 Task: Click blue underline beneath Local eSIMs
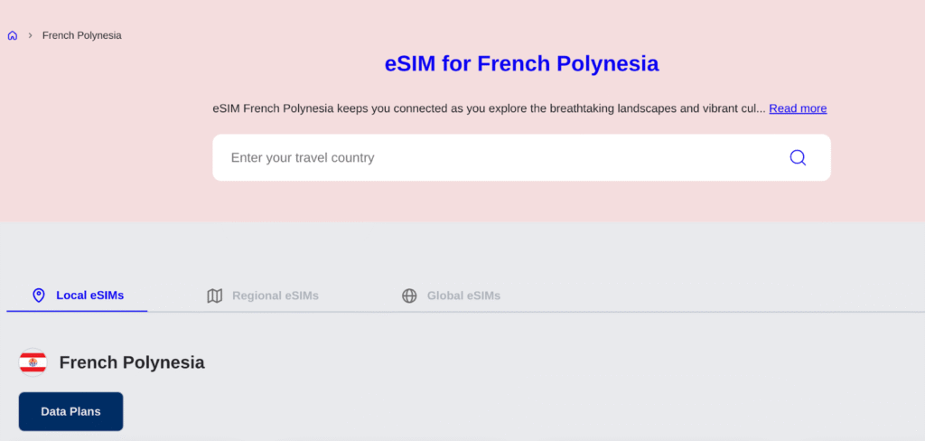point(77,311)
